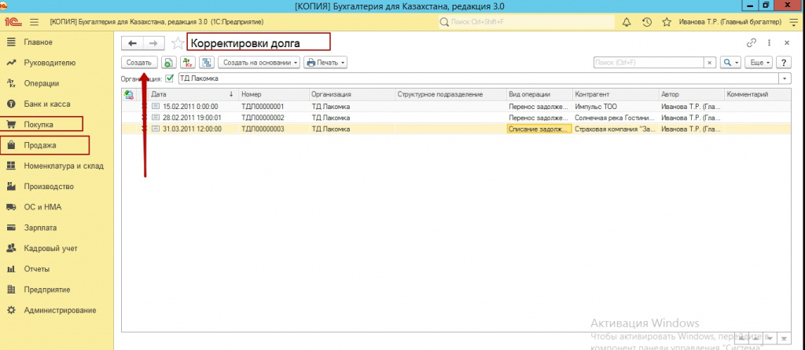The image size is (805, 350).
Task: Select ТДЛ00000003 number cell
Action: click(274, 129)
